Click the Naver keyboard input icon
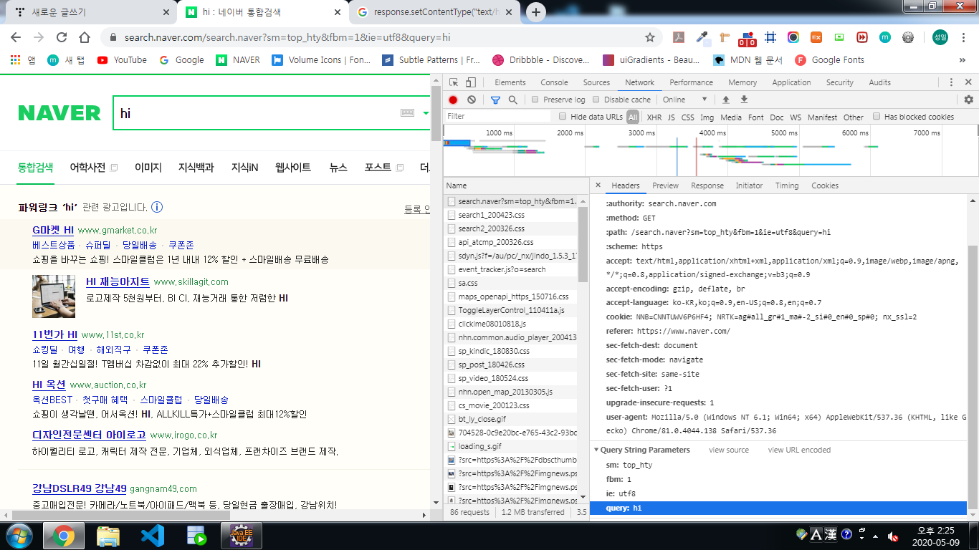Image resolution: width=979 pixels, height=550 pixels. click(408, 113)
